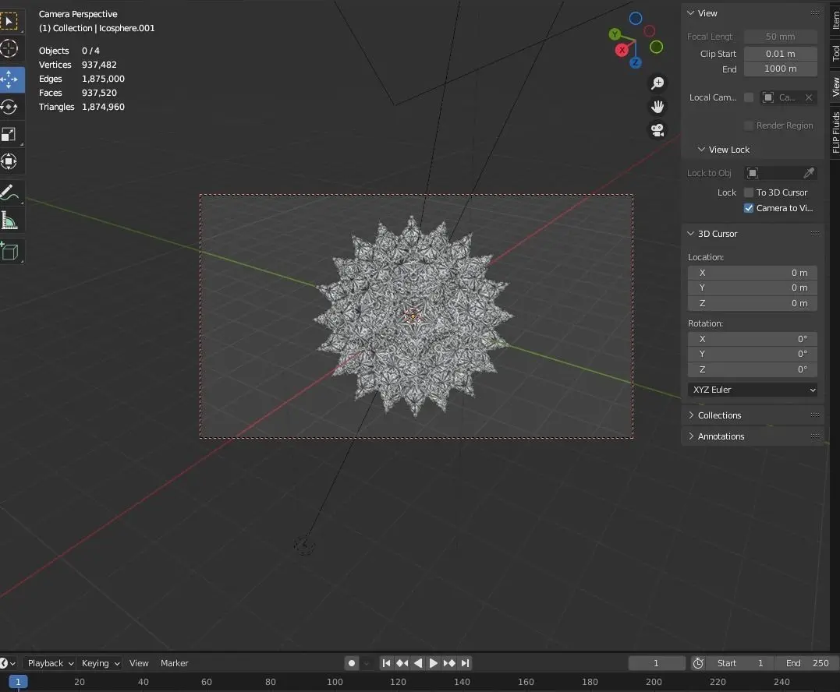Click the Use Preview Range clock icon
This screenshot has height=692, width=840.
(x=698, y=663)
